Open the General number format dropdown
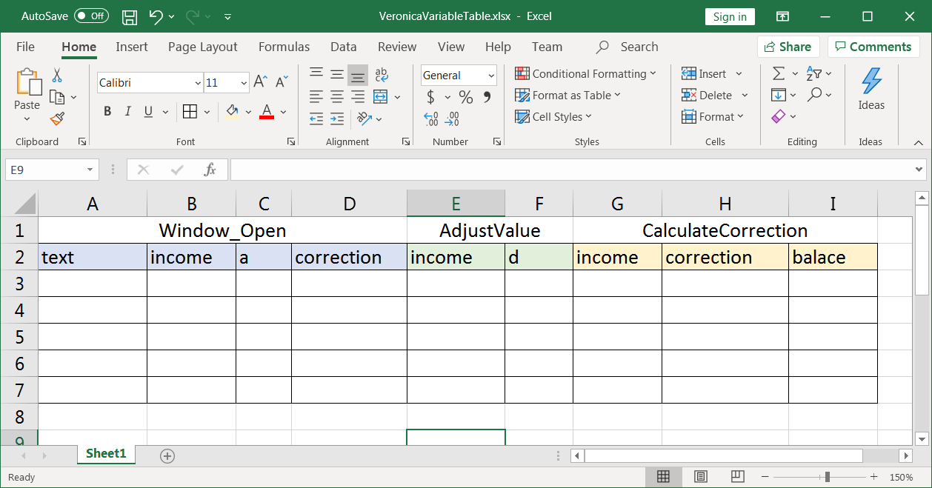This screenshot has width=932, height=488. tap(491, 76)
